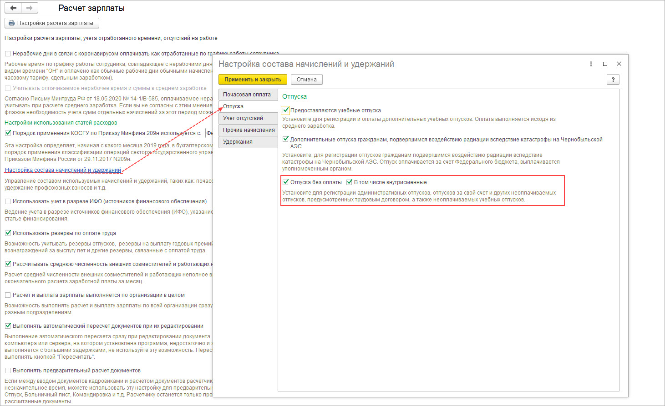
Task: Open the Удержания tab
Action: click(x=248, y=142)
